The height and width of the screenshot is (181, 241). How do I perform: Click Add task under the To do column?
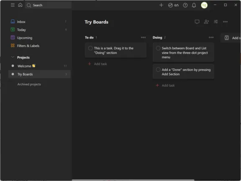click(97, 64)
